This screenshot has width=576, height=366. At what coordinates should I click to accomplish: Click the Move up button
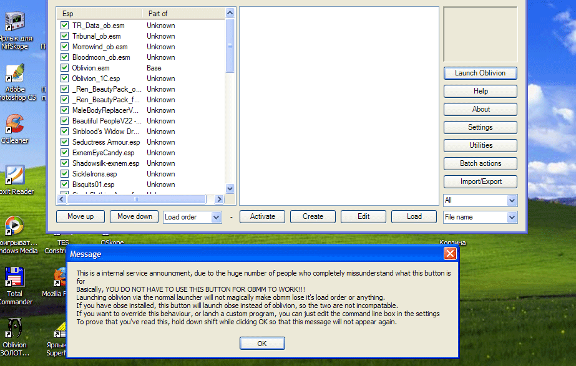click(81, 216)
